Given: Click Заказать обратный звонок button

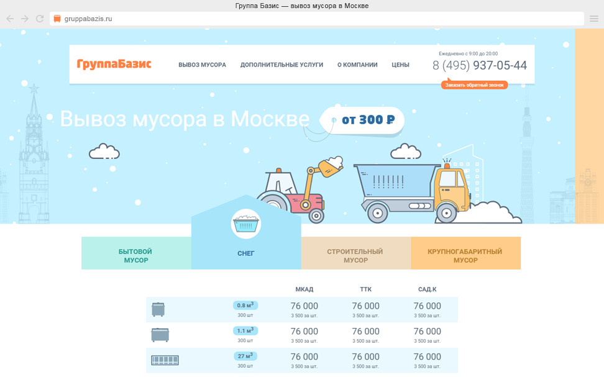Looking at the screenshot, I should pyautogui.click(x=475, y=85).
